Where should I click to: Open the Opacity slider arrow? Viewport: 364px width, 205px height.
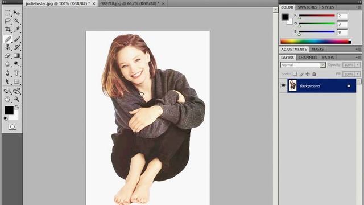tap(358, 65)
